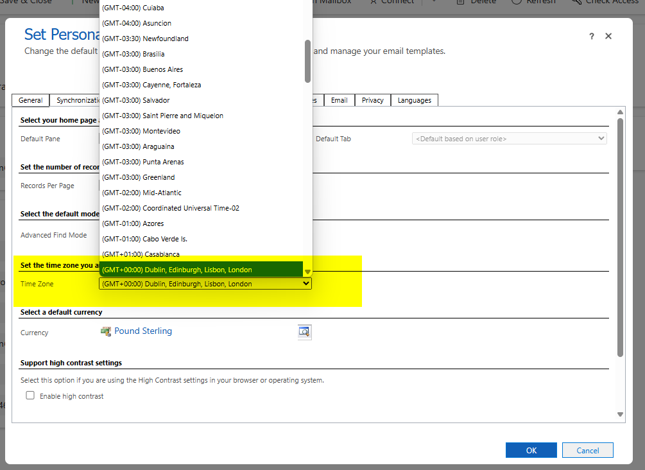Image resolution: width=645 pixels, height=470 pixels.
Task: Open the Email tab
Action: pos(340,100)
